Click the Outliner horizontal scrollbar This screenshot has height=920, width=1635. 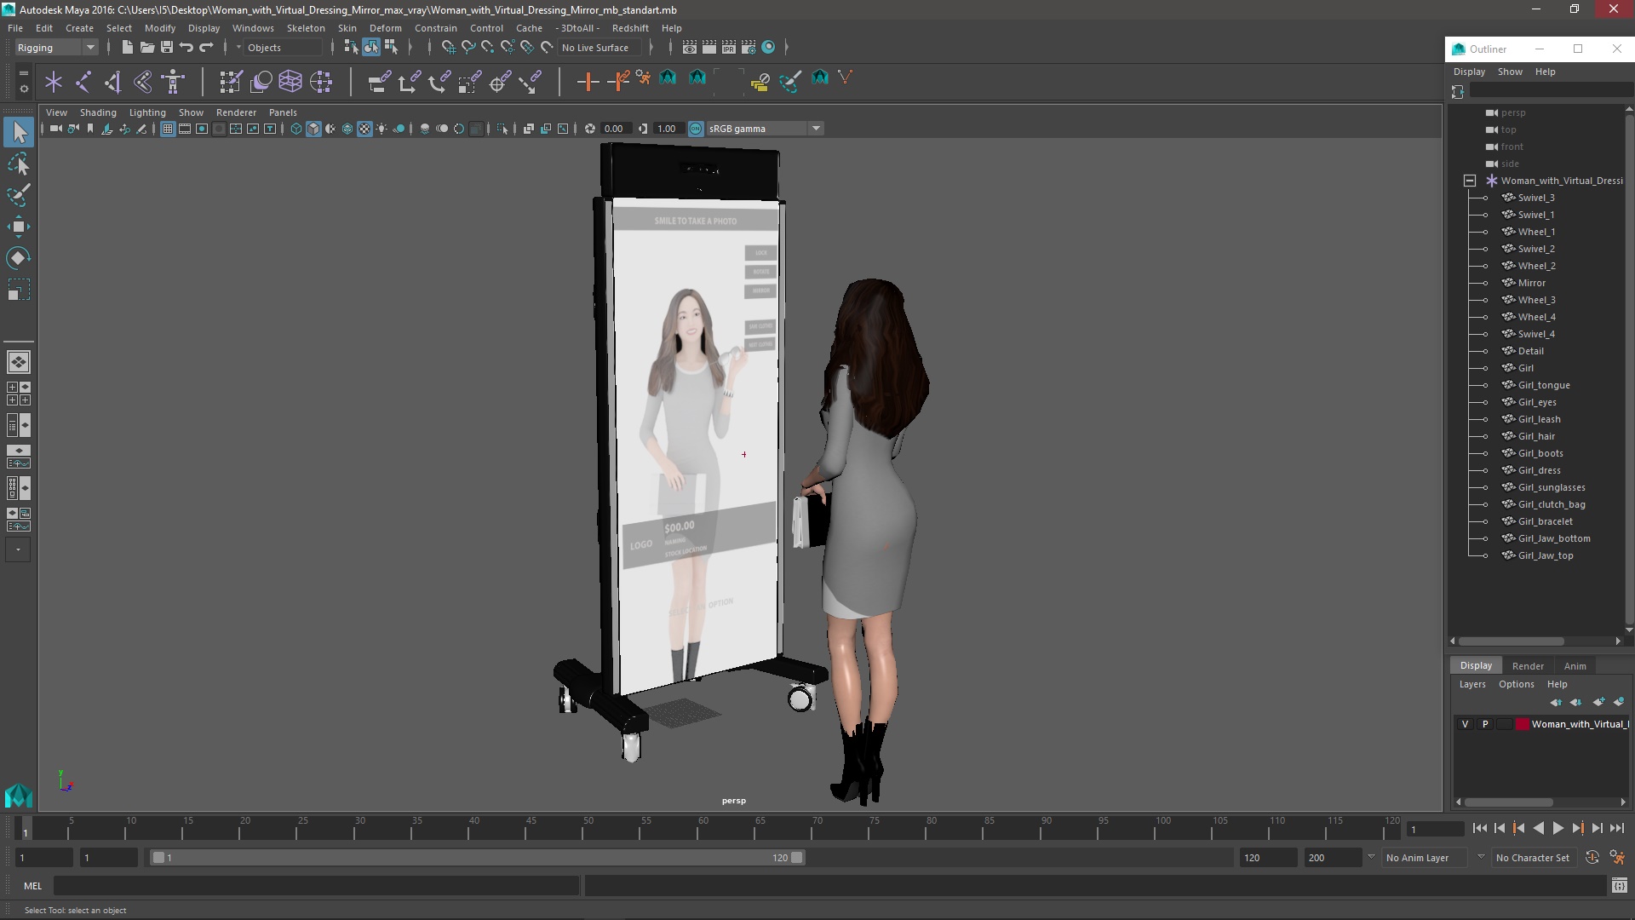click(x=1512, y=641)
